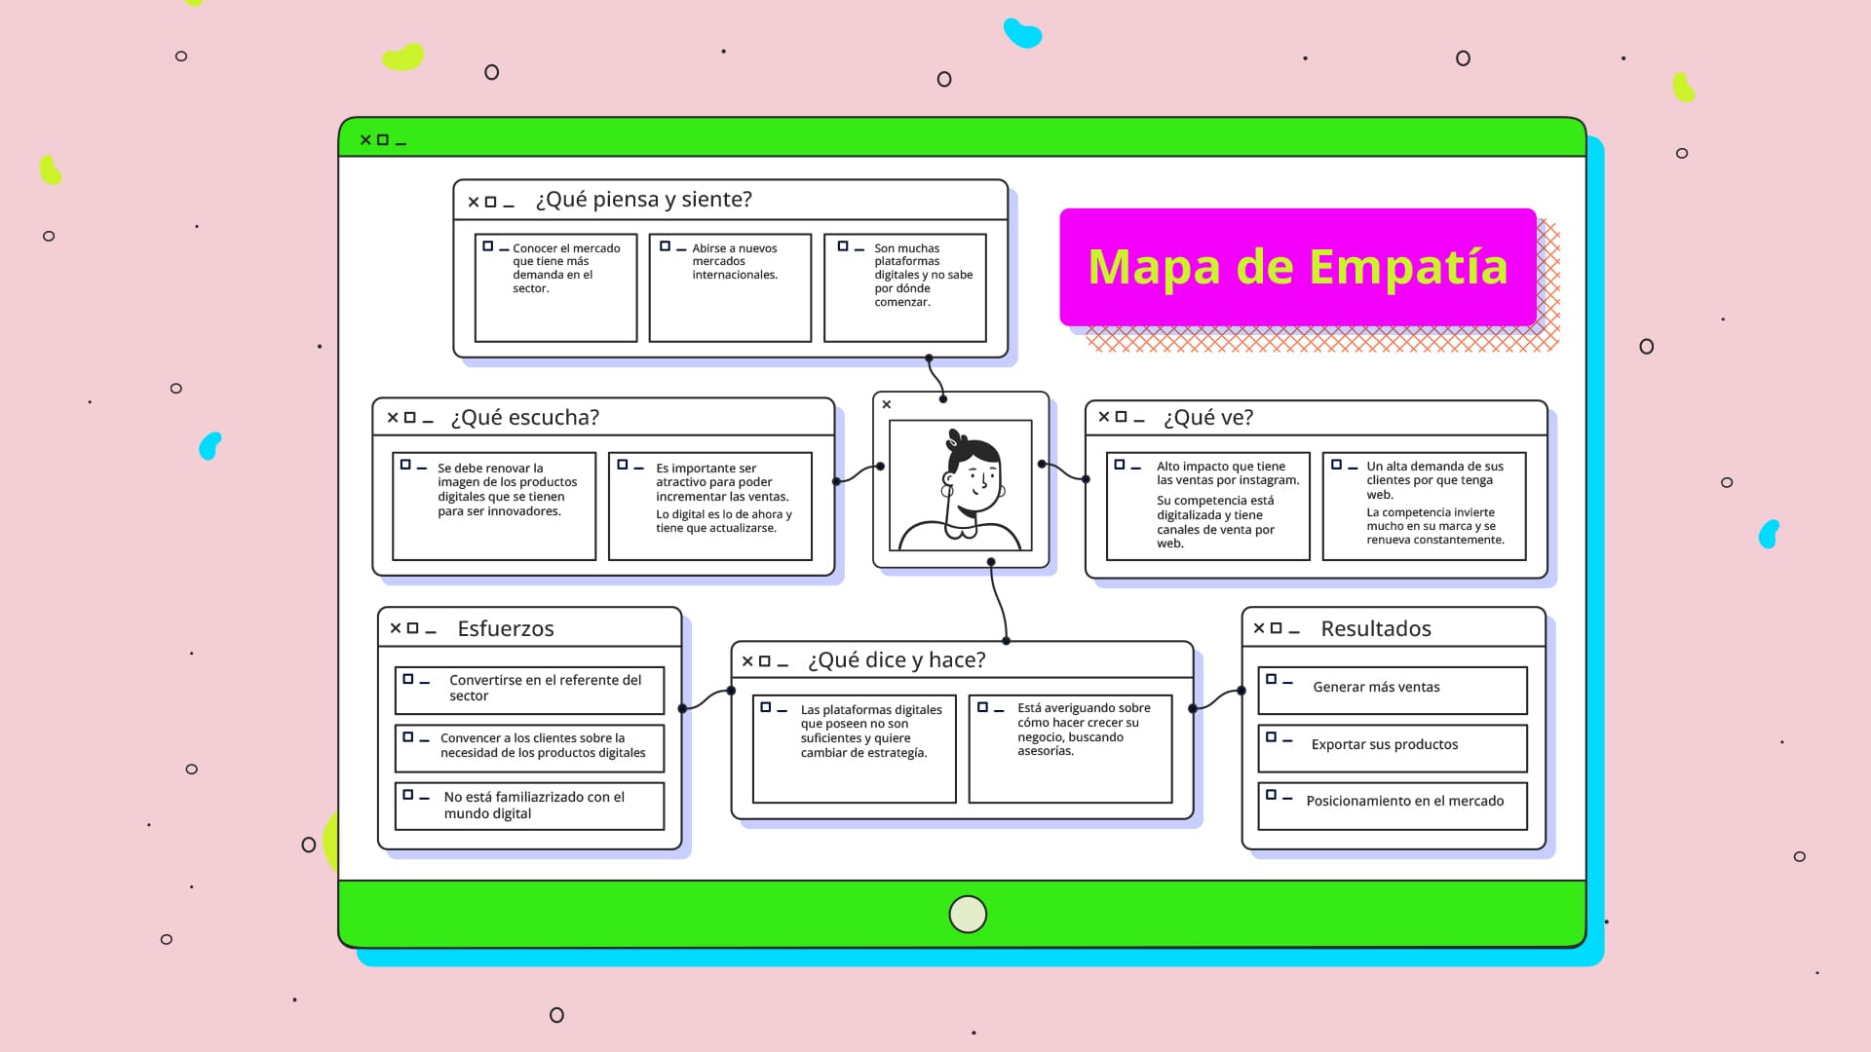The width and height of the screenshot is (1871, 1052).
Task: Click the dash in the main green title bar
Action: 401,143
